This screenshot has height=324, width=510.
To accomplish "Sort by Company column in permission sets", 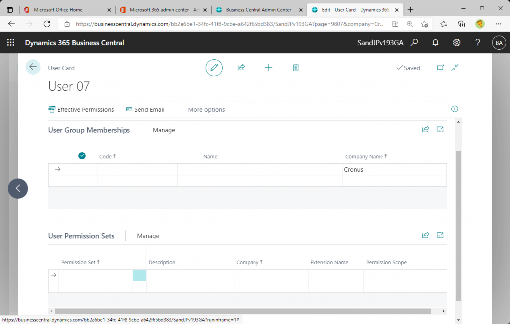I will coord(250,263).
